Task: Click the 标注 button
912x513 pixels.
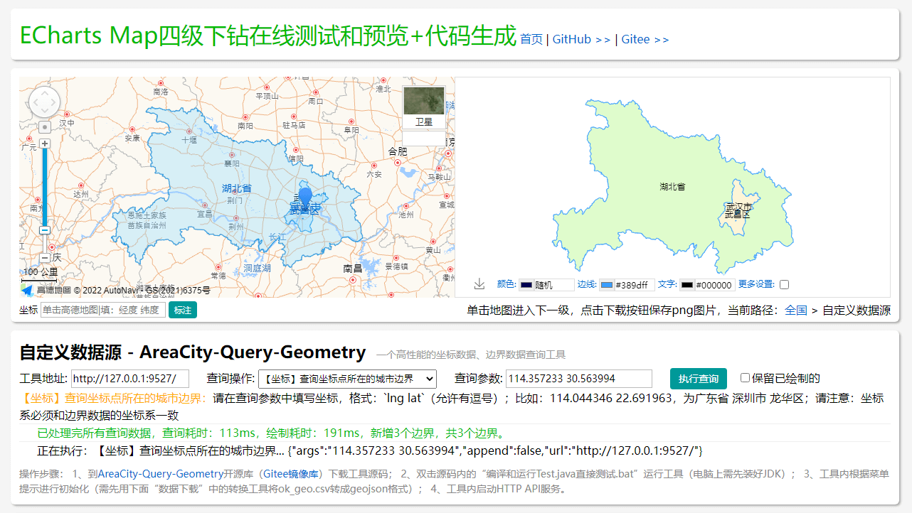Action: point(183,310)
